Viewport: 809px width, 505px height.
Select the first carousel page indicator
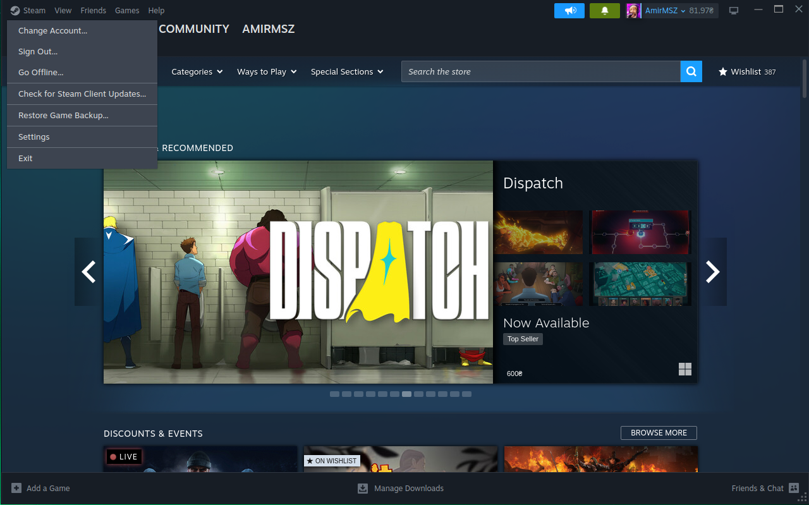(x=334, y=394)
